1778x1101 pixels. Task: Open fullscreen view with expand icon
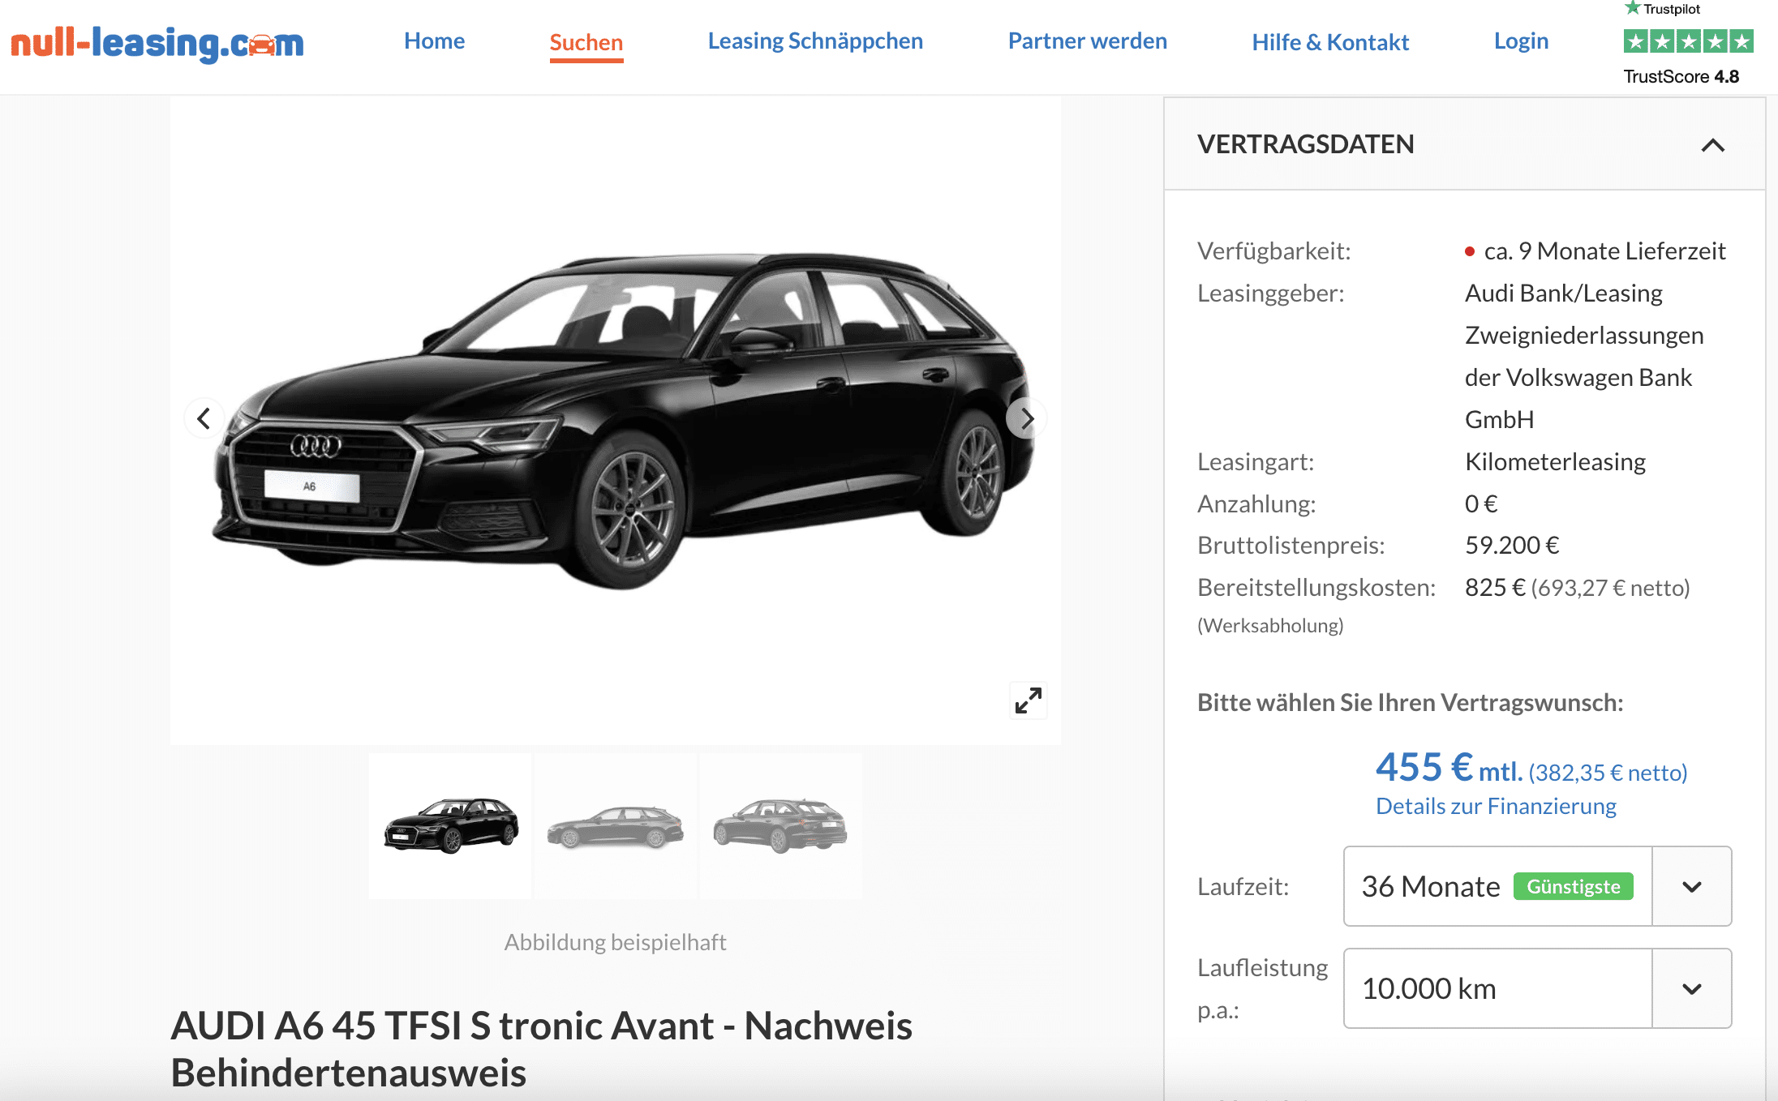click(1028, 700)
